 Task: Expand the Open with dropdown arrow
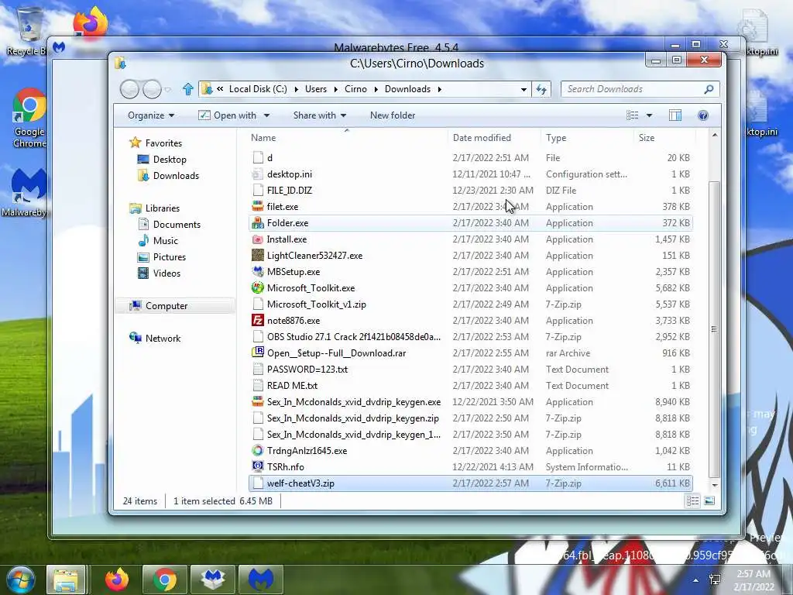[266, 115]
